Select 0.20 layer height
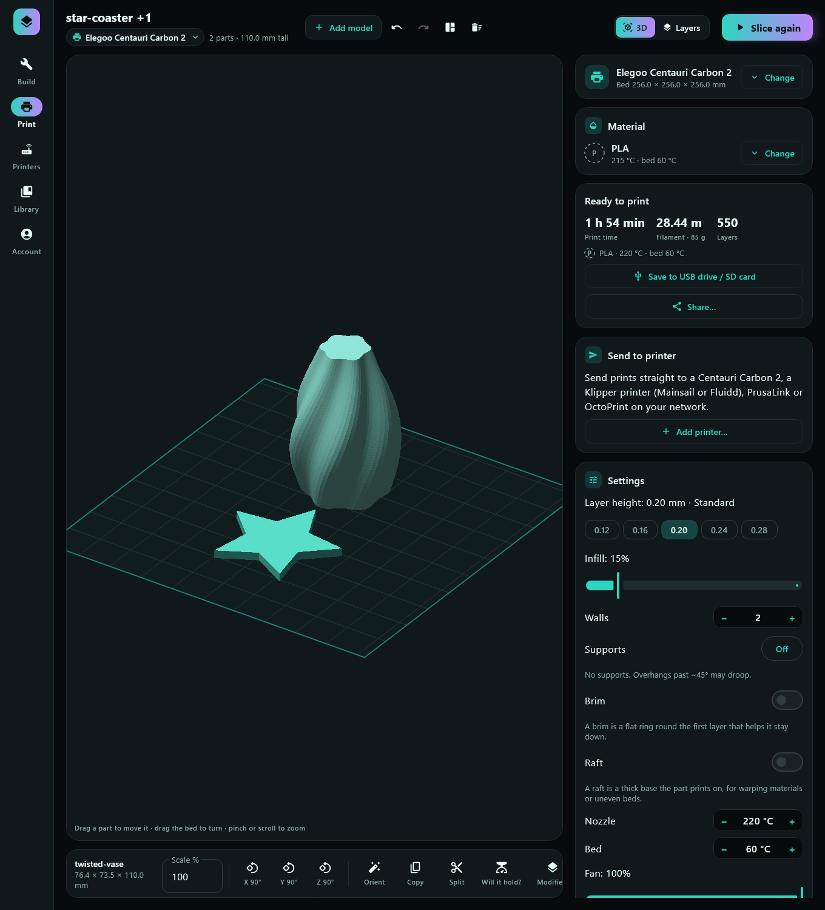Image resolution: width=825 pixels, height=910 pixels. pyautogui.click(x=679, y=530)
